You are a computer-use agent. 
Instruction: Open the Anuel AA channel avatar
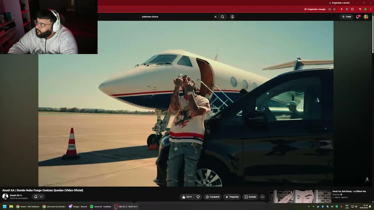point(5,196)
